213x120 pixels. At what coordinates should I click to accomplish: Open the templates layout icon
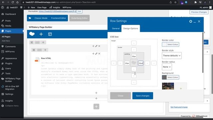coord(50,34)
